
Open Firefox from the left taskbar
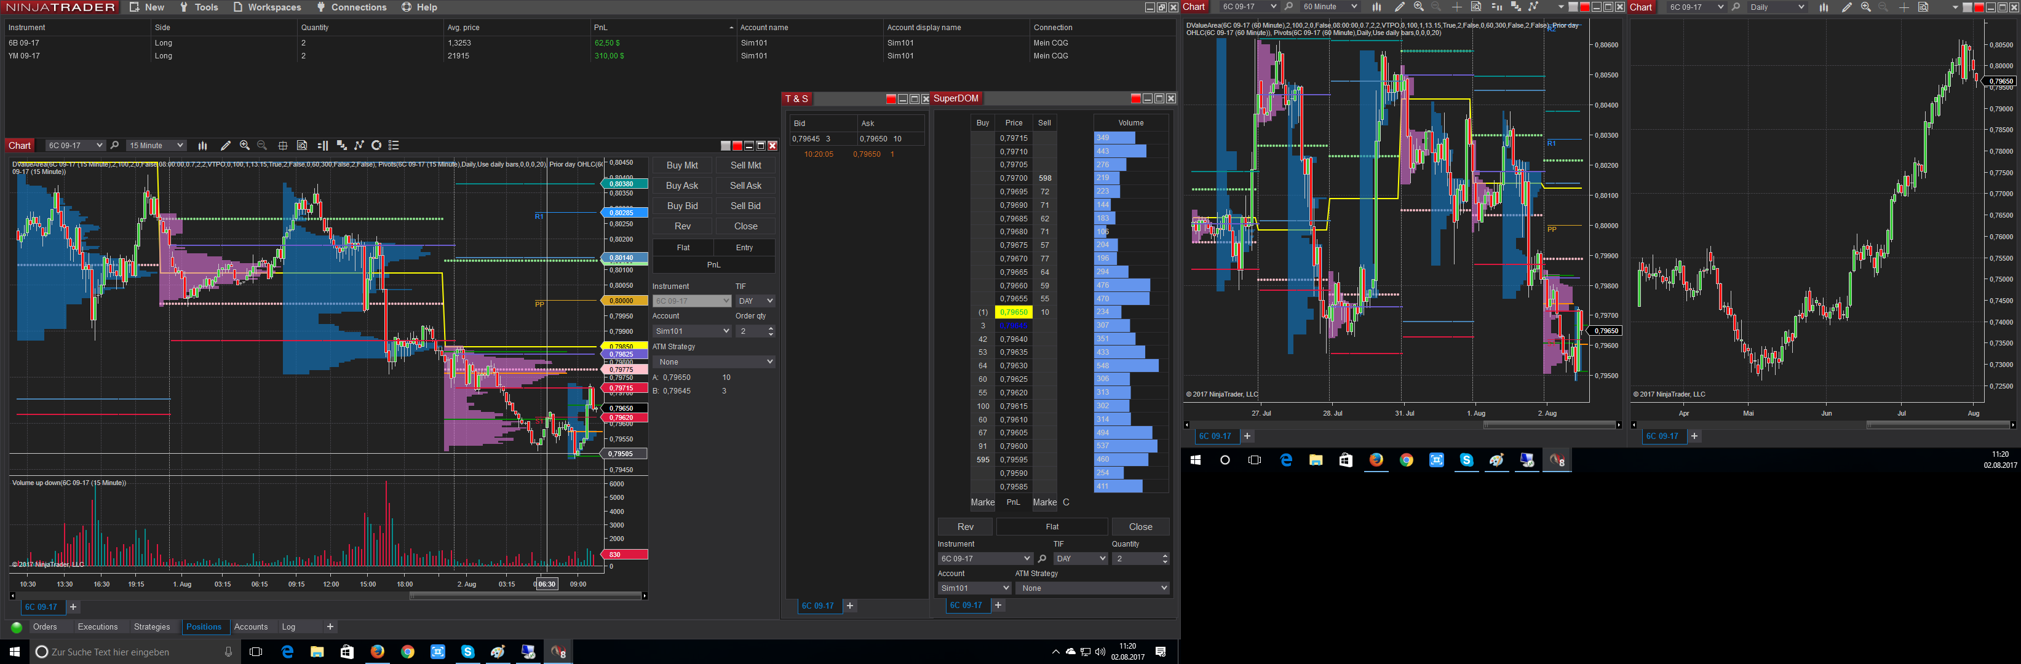click(x=378, y=652)
